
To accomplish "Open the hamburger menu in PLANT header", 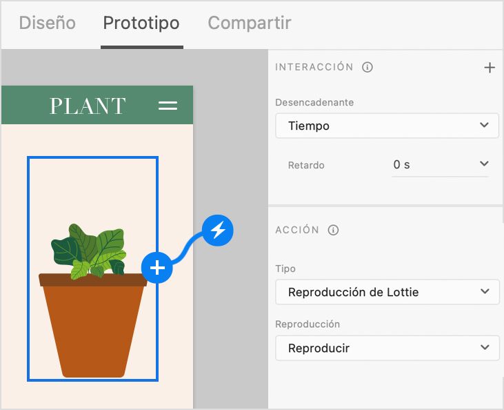I will tap(168, 106).
